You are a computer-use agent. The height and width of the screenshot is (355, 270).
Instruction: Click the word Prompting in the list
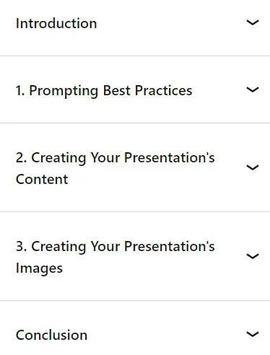coord(64,92)
